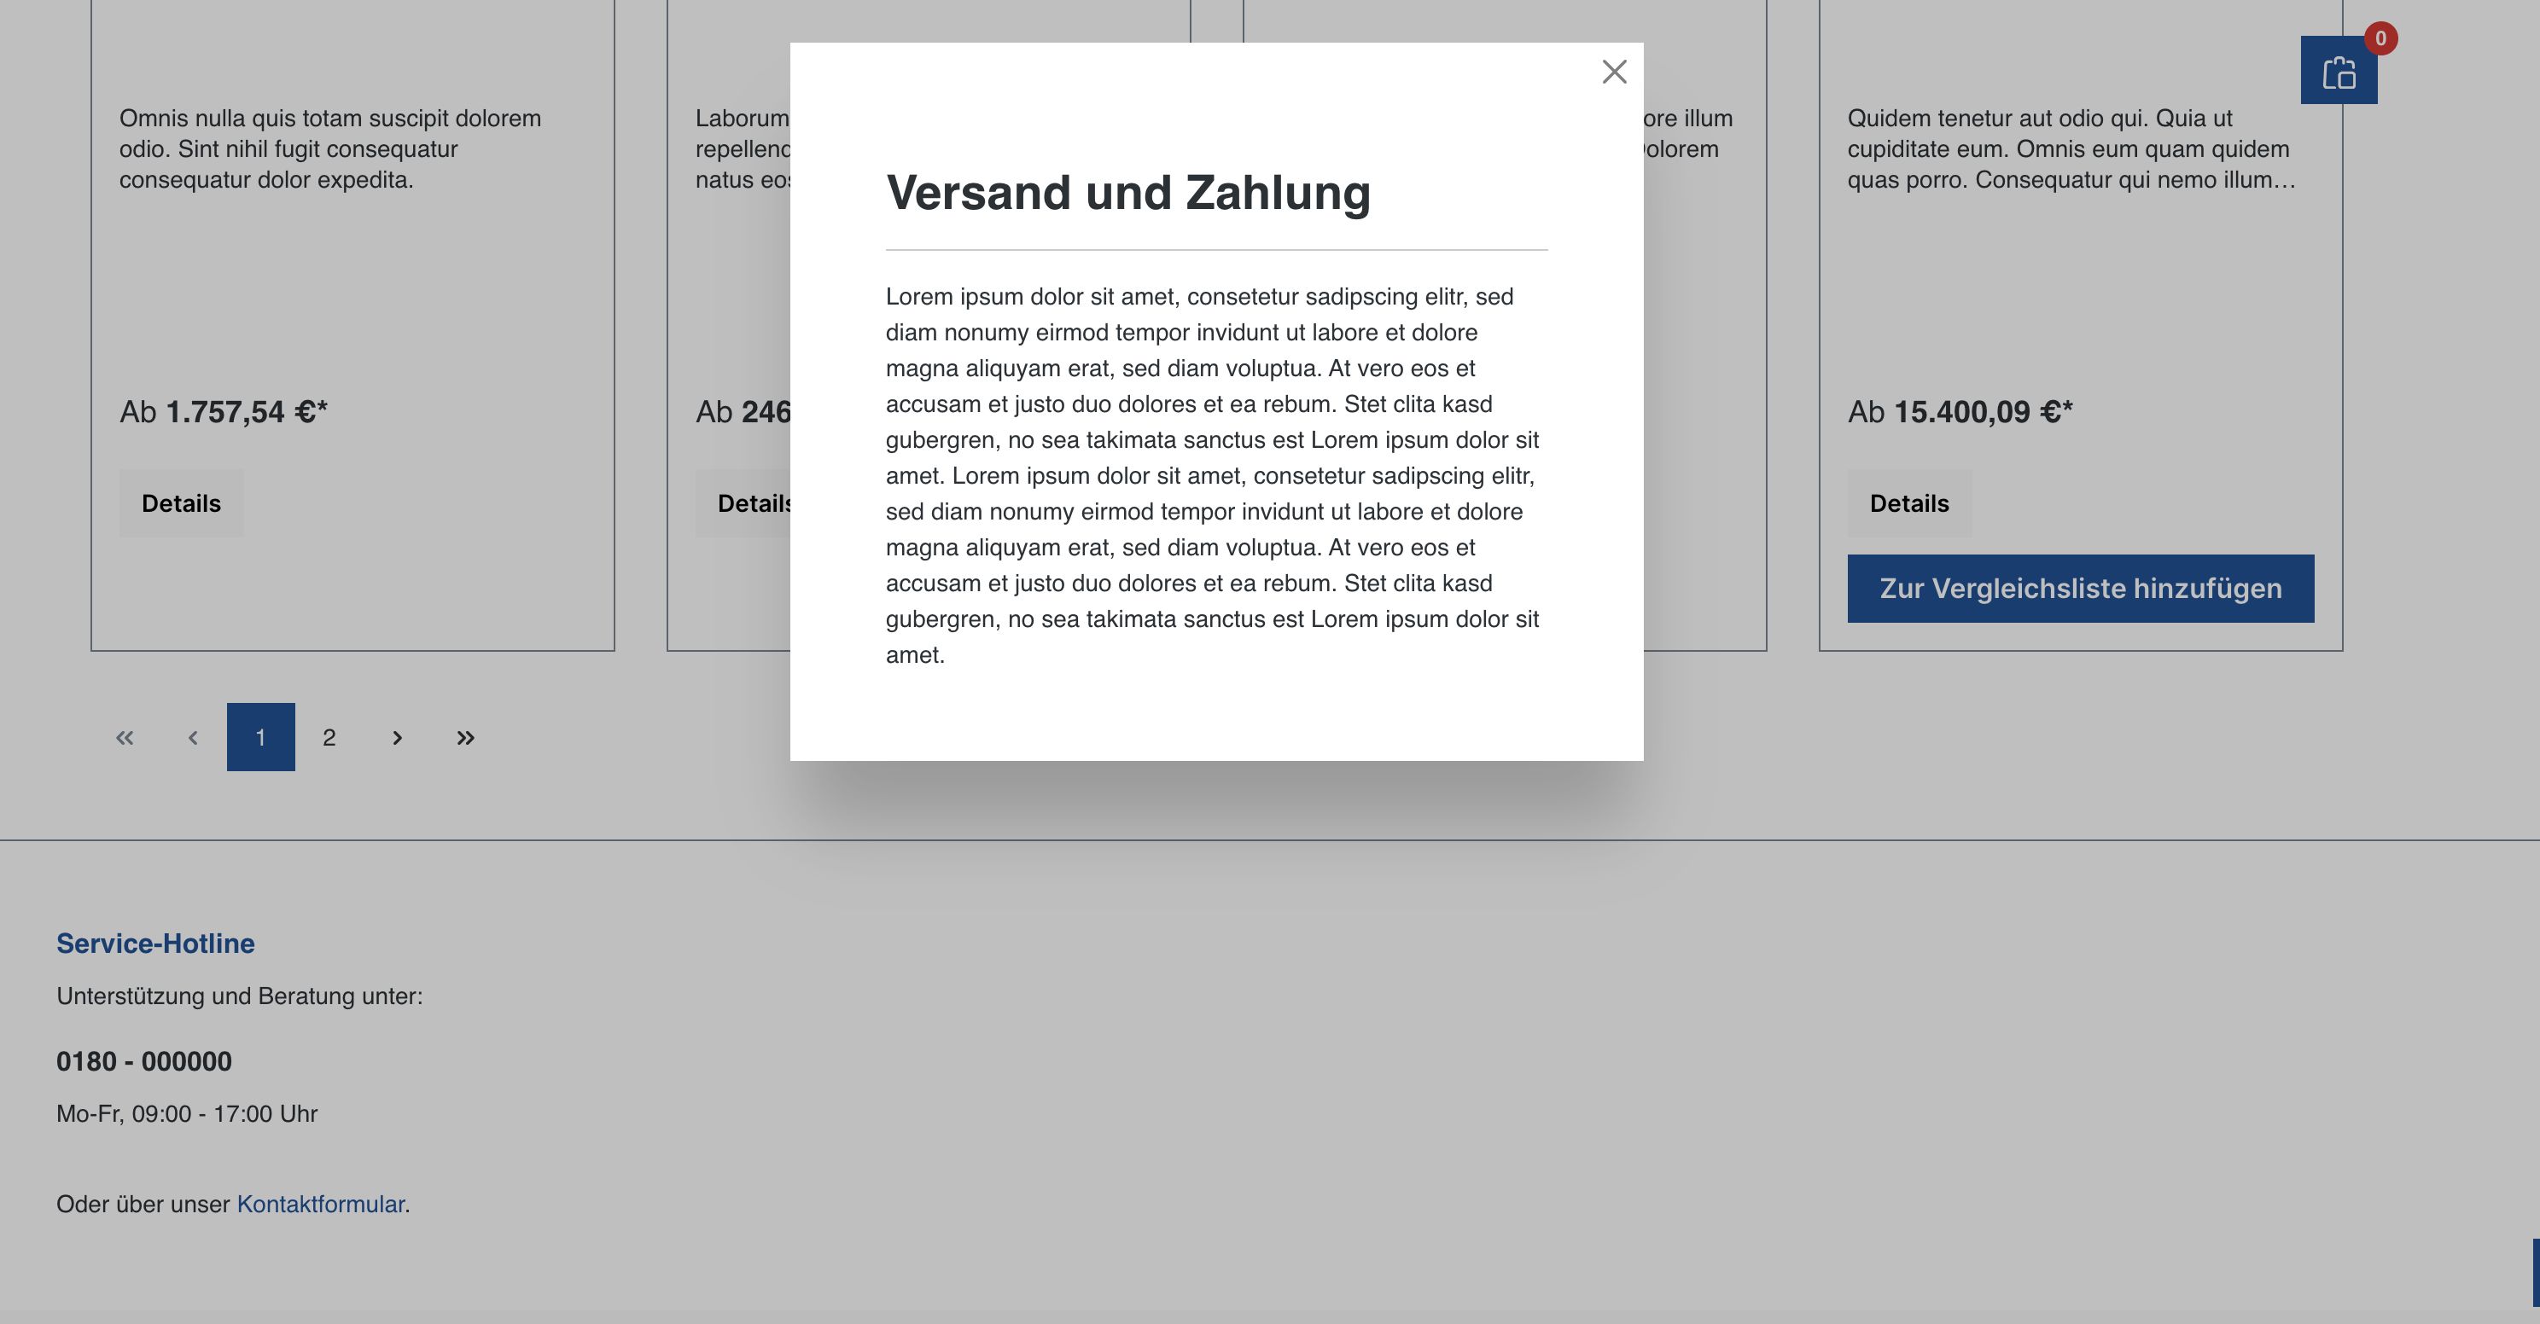Jump to the last page with double-right arrow
Screen dimensions: 2540x1324
tap(466, 736)
